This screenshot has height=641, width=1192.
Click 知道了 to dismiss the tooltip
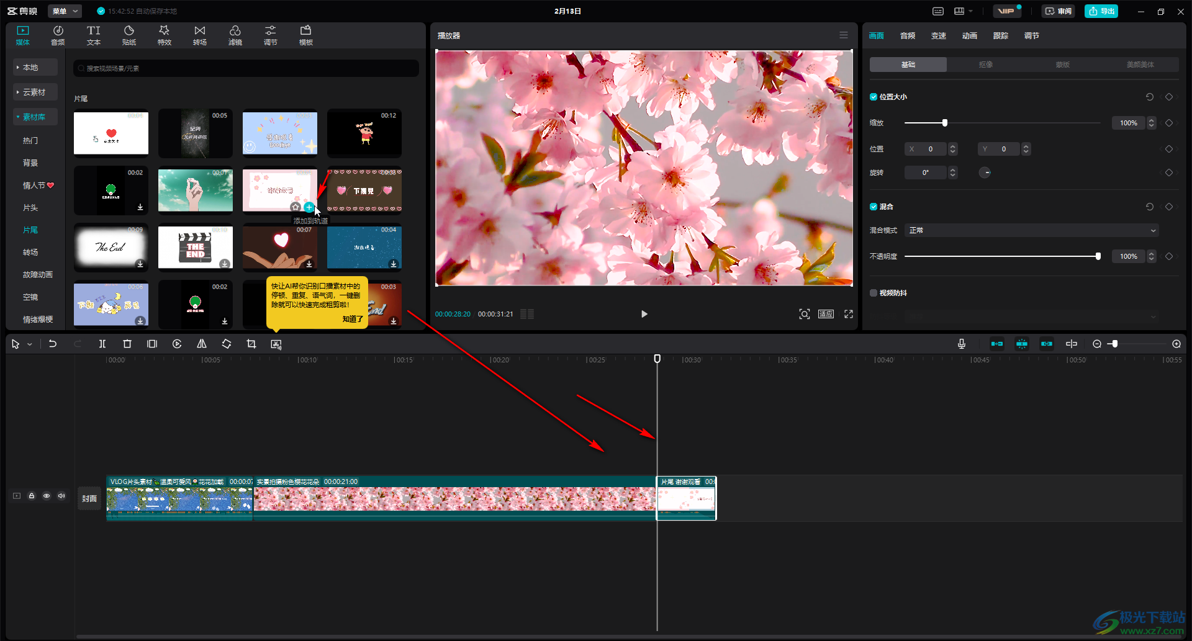point(353,319)
